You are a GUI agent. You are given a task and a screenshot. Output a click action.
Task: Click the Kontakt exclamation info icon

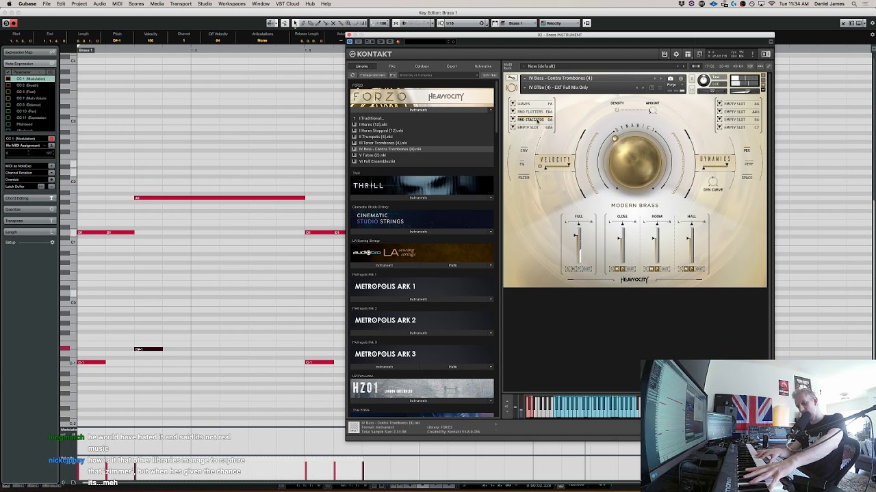pyautogui.click(x=752, y=54)
